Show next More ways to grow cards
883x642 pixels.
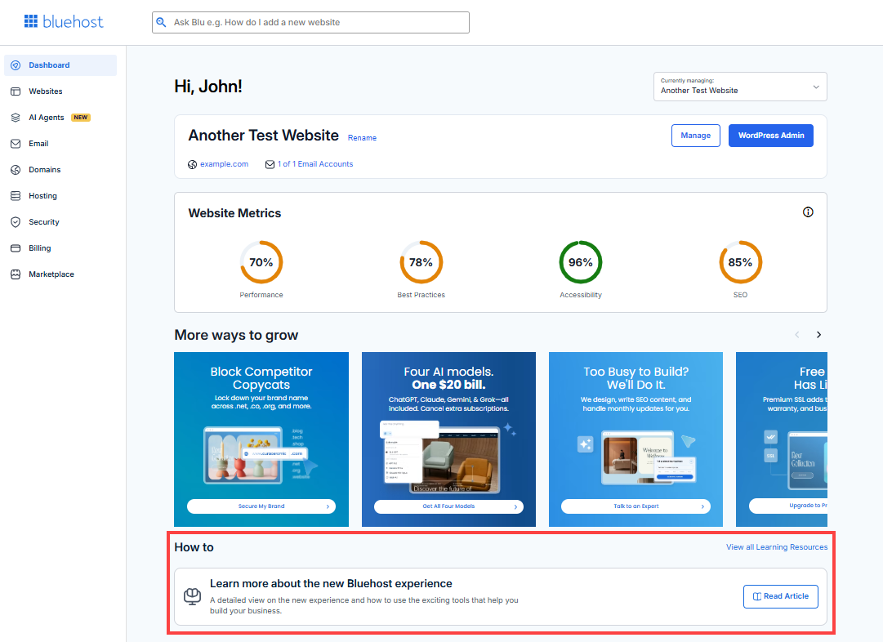pos(818,335)
